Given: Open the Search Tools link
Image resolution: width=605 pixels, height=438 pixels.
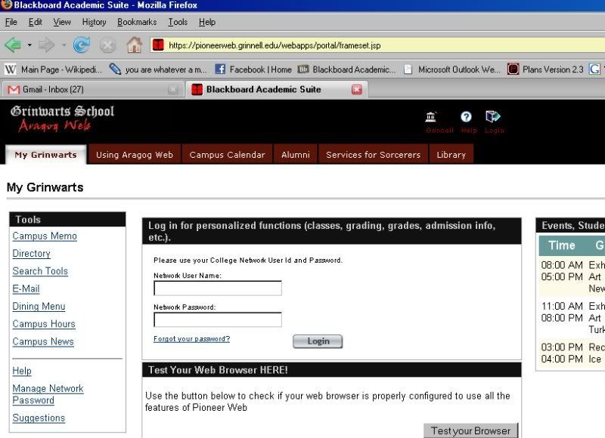Looking at the screenshot, I should coord(40,271).
